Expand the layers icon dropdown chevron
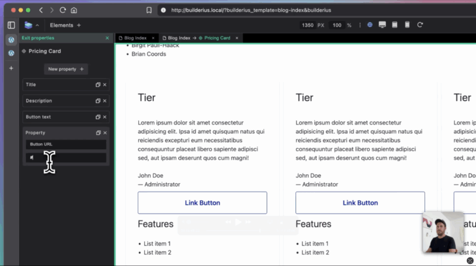Viewport: 476px width, 266px height. click(37, 25)
